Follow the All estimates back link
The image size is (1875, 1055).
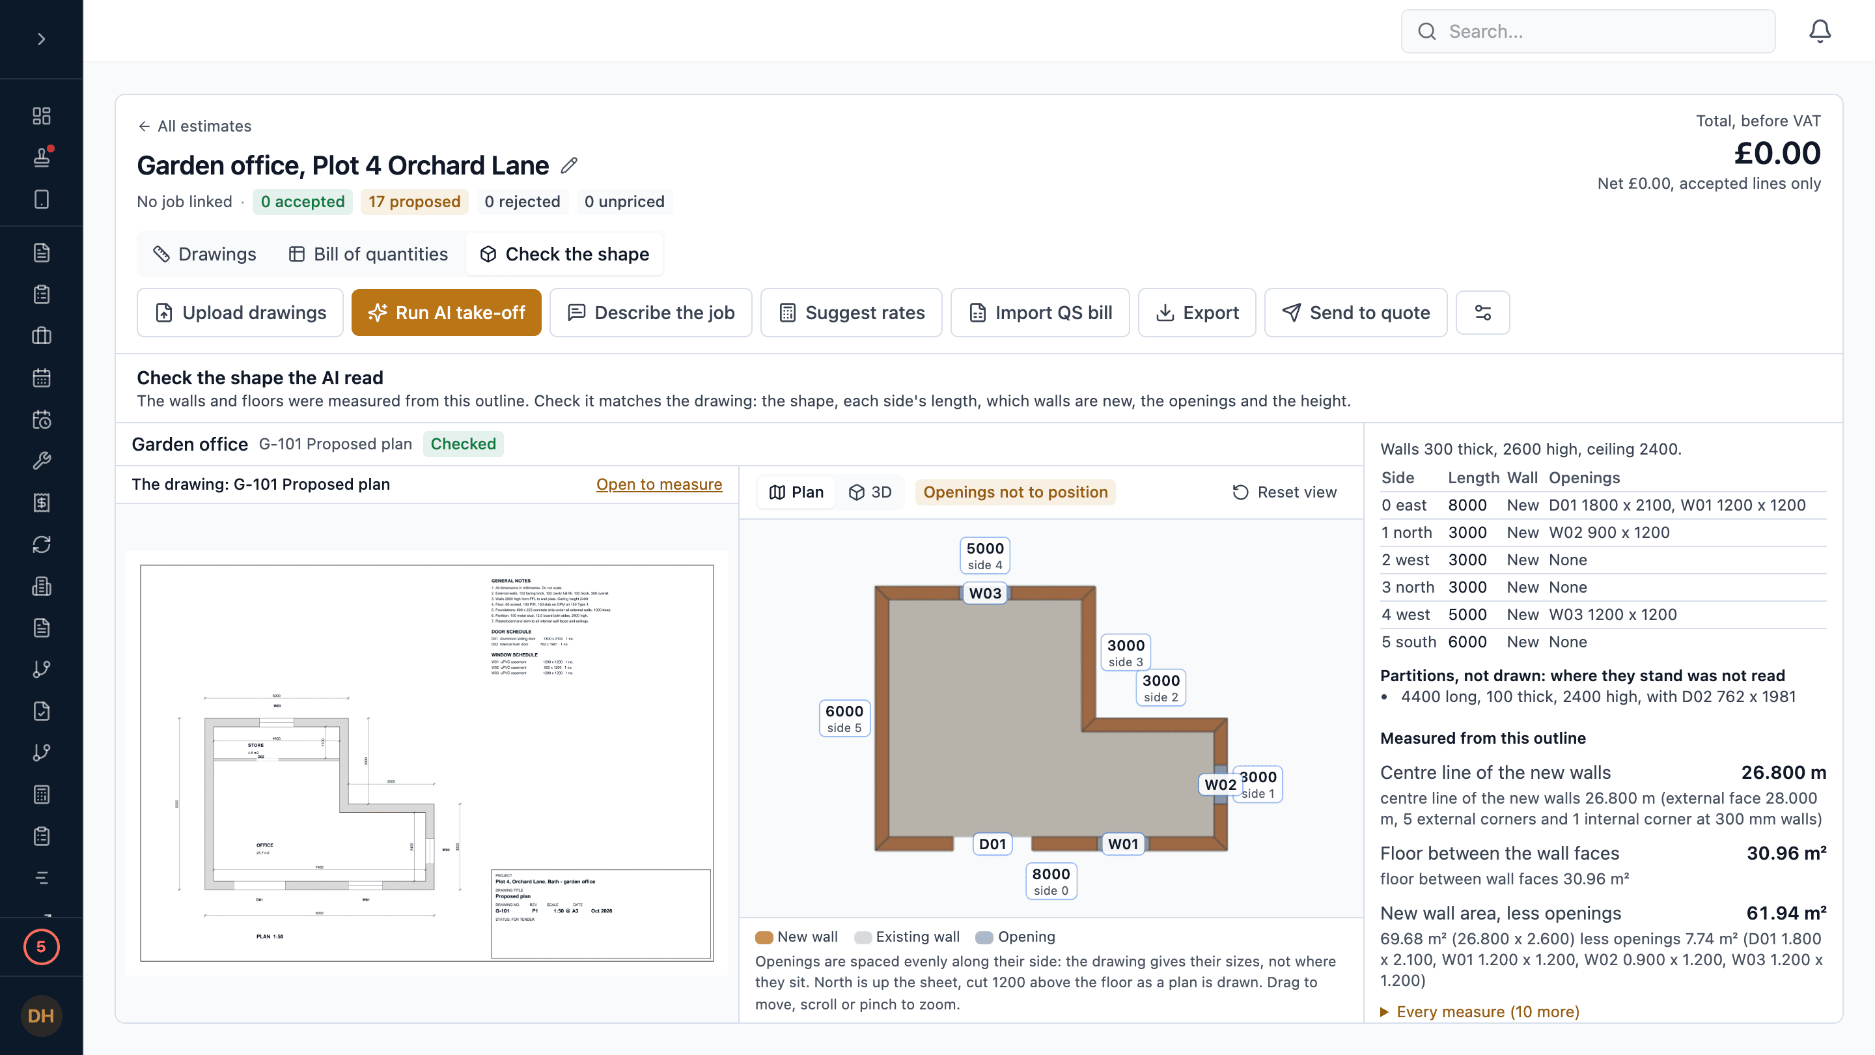tap(195, 126)
